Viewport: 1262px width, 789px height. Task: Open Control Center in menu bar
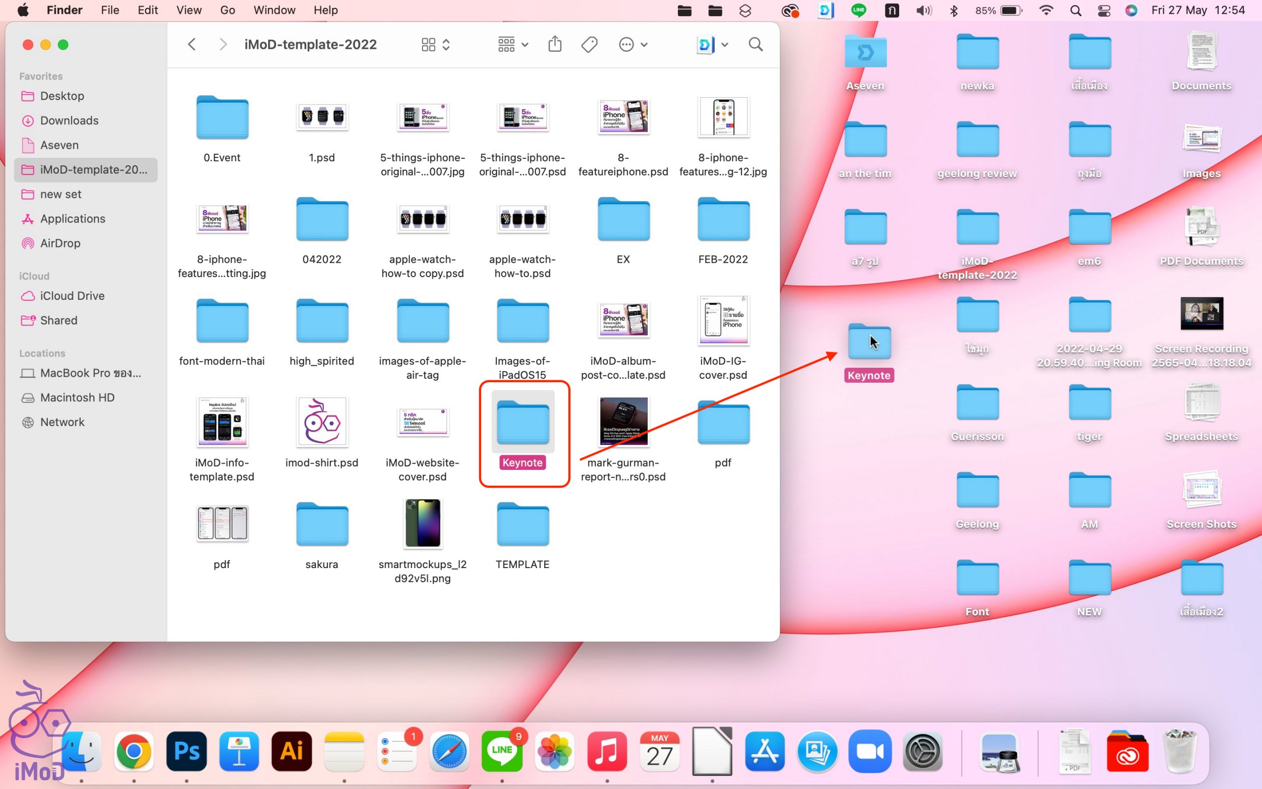pos(1103,10)
